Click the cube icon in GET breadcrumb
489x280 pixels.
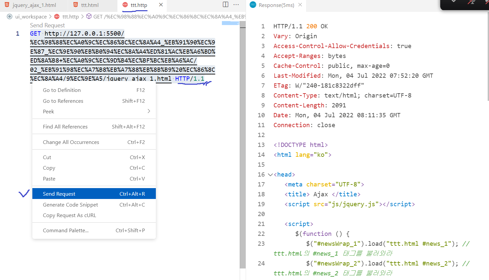click(x=89, y=16)
